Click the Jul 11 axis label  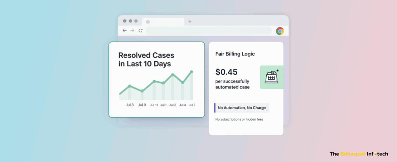point(154,105)
